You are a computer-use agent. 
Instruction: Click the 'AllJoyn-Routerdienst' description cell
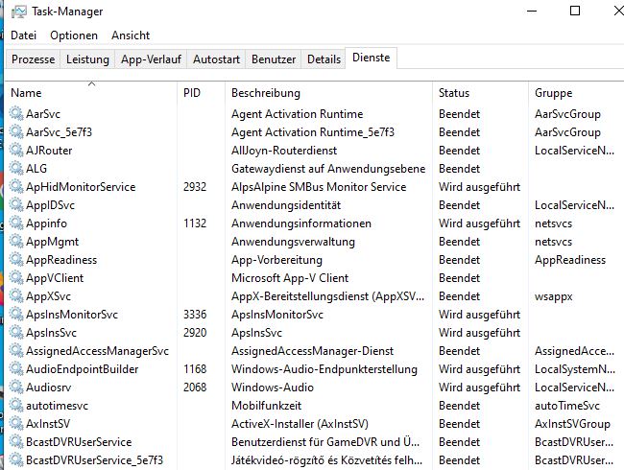coord(284,151)
